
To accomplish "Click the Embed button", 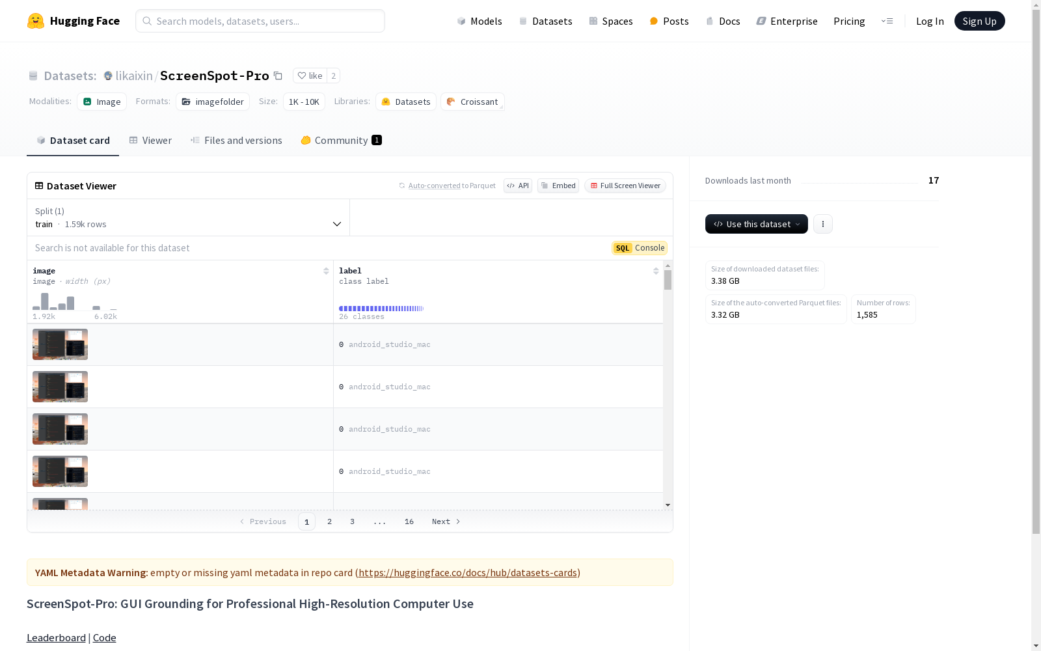I will (x=558, y=186).
